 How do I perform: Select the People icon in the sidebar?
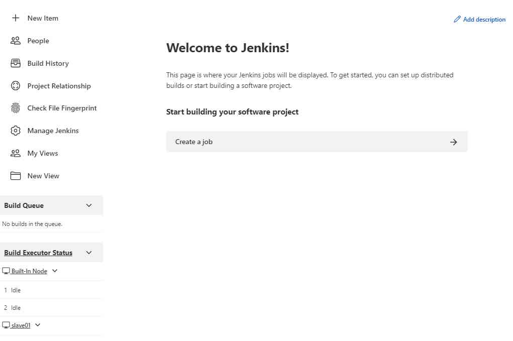pyautogui.click(x=15, y=41)
